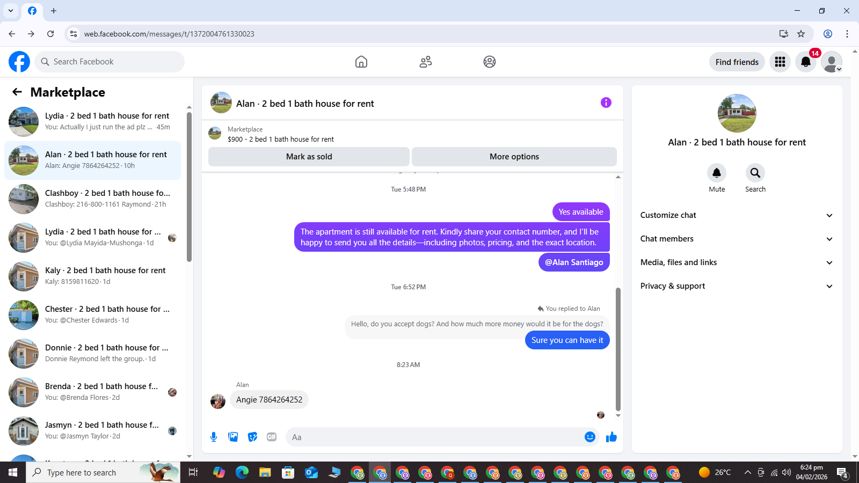Expand Media, files and links section

737,262
